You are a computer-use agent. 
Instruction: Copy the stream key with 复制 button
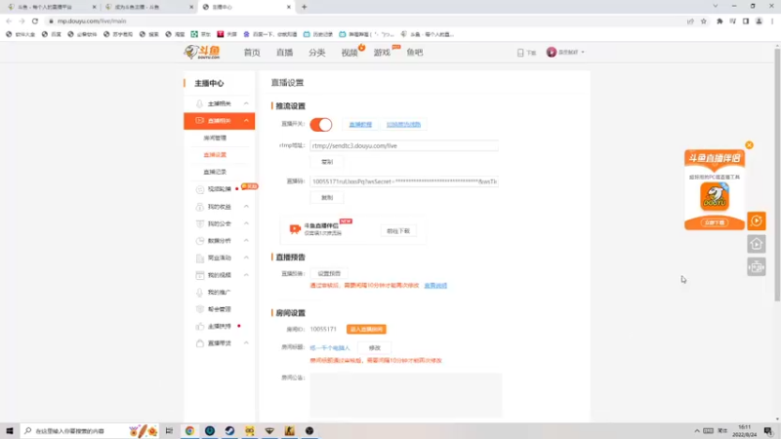(327, 198)
